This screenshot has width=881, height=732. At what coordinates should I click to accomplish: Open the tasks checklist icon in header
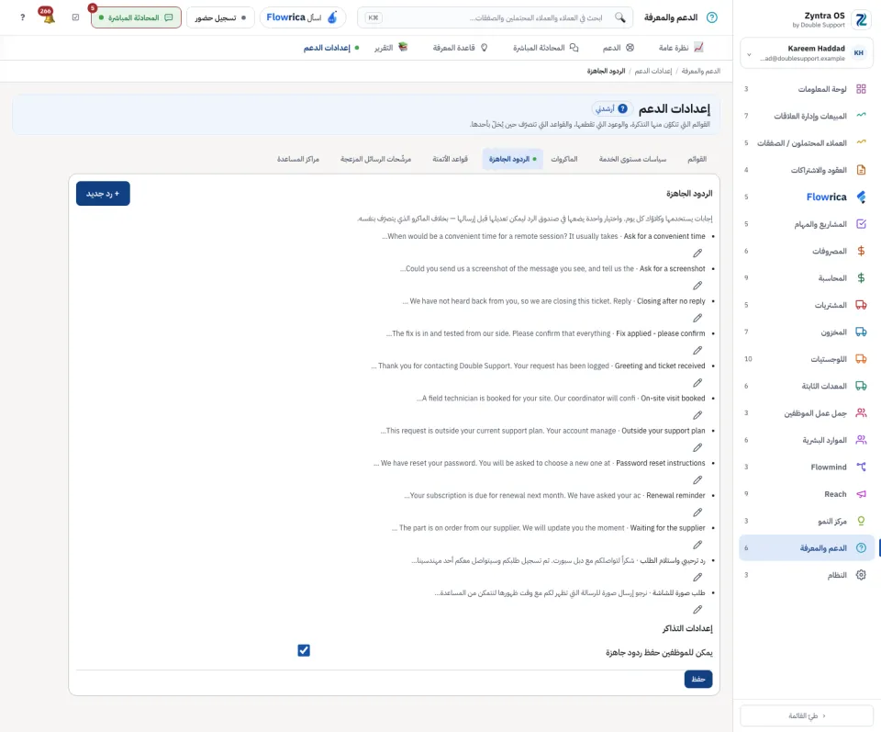(76, 17)
